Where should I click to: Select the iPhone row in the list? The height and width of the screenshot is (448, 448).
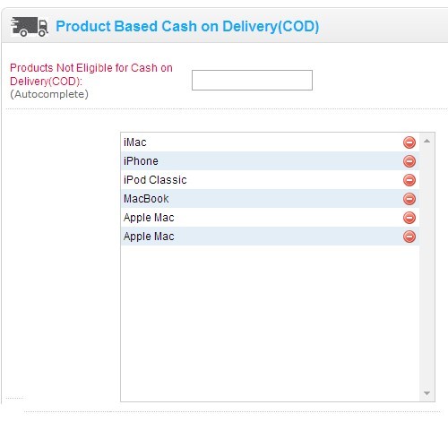[x=270, y=161]
